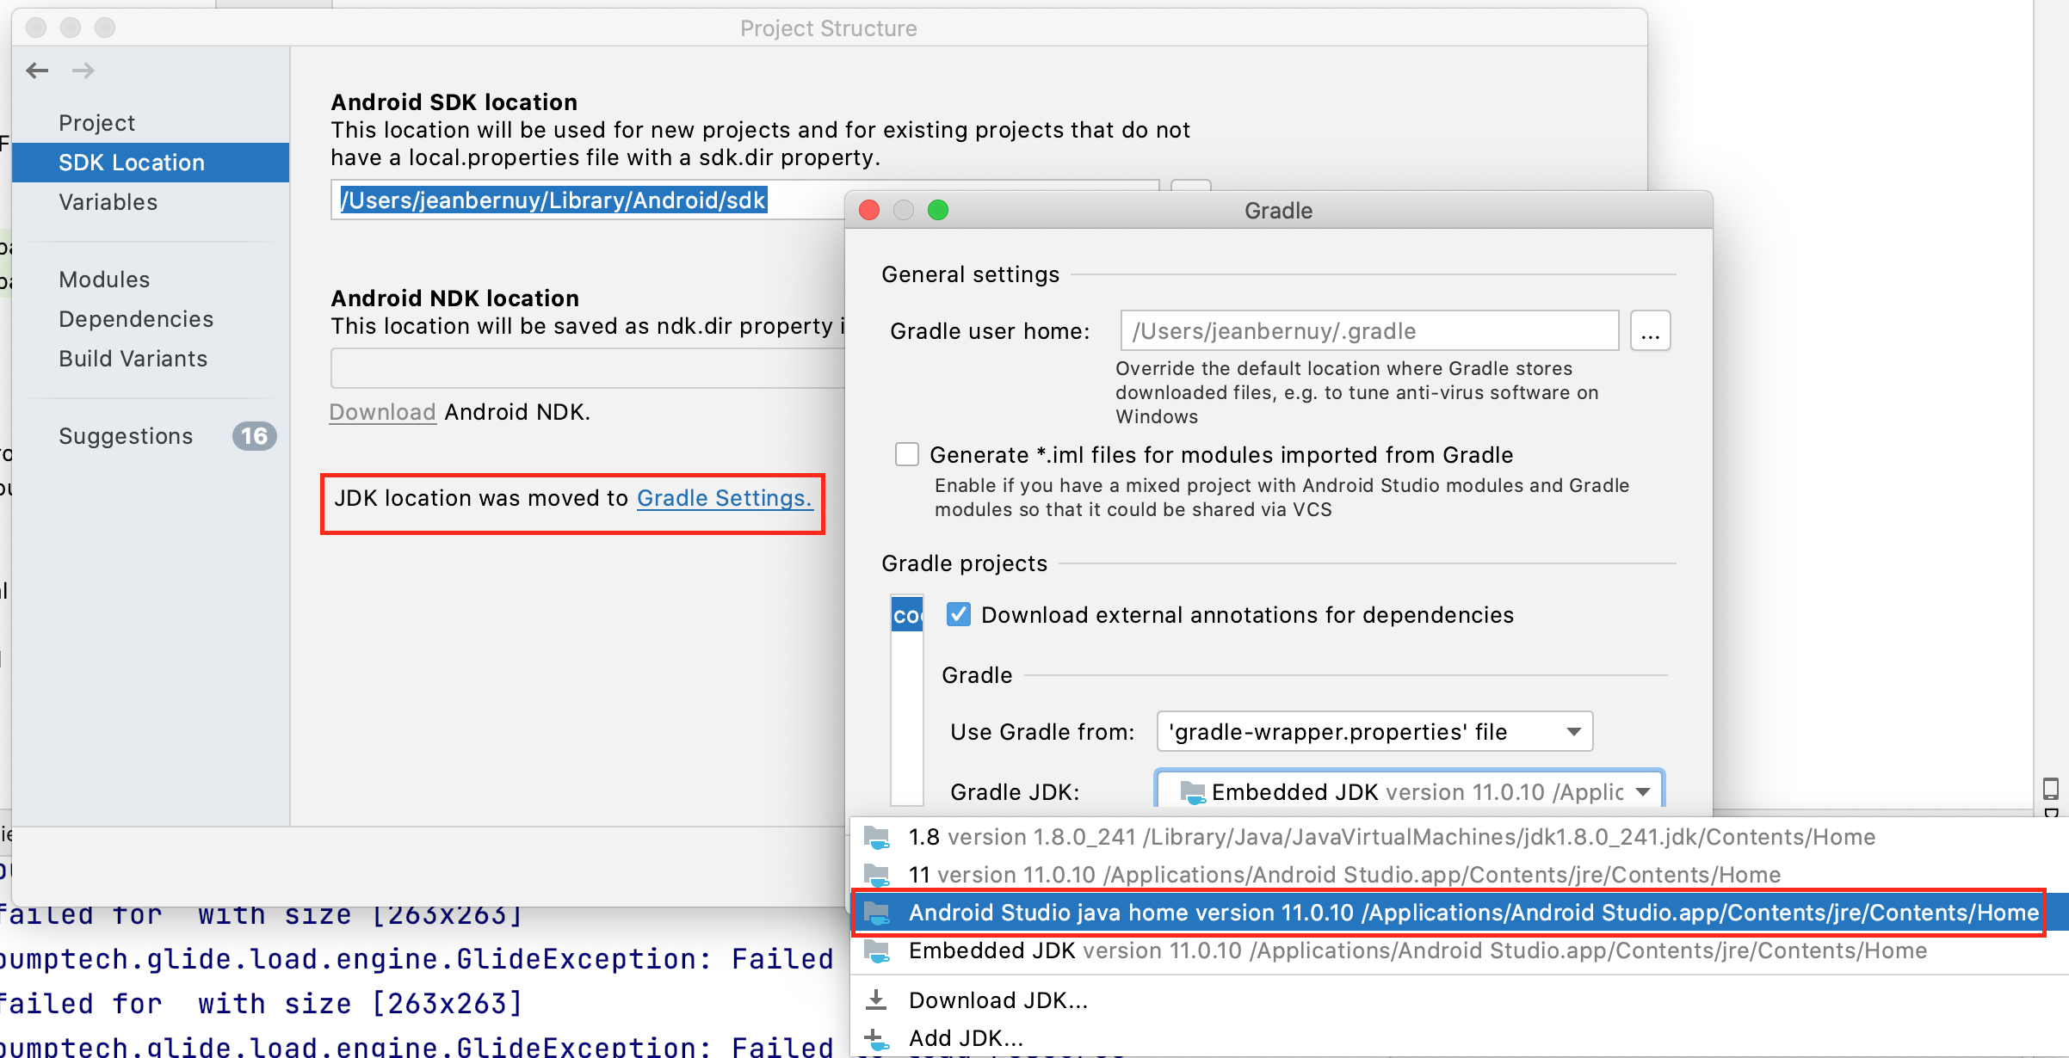Viewport: 2069px width, 1058px height.
Task: Click browse button next to Gradle user home
Action: point(1650,331)
